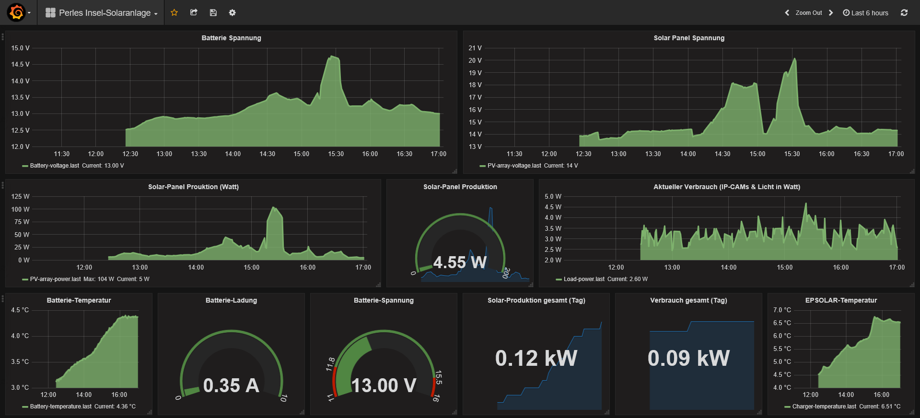This screenshot has width=920, height=418.
Task: Click the Batterie-Ladung panel title
Action: click(x=231, y=300)
